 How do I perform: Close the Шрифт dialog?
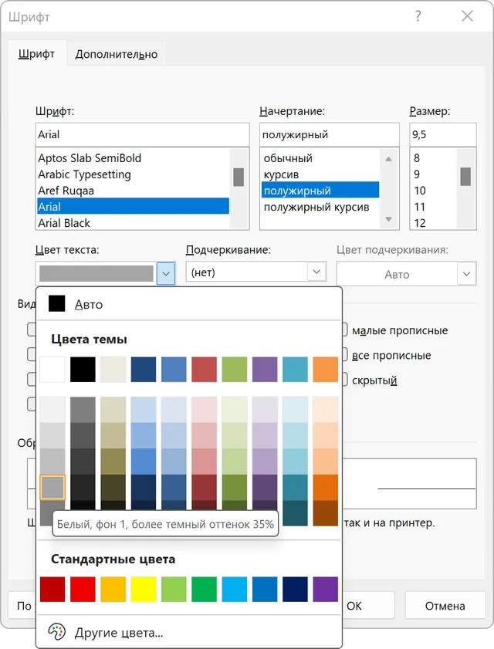[x=467, y=16]
